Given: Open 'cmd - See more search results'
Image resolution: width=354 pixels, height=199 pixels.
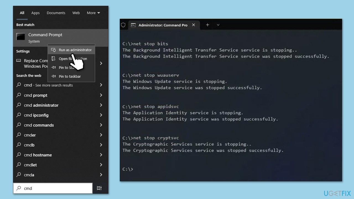Looking at the screenshot, I should tap(54, 85).
